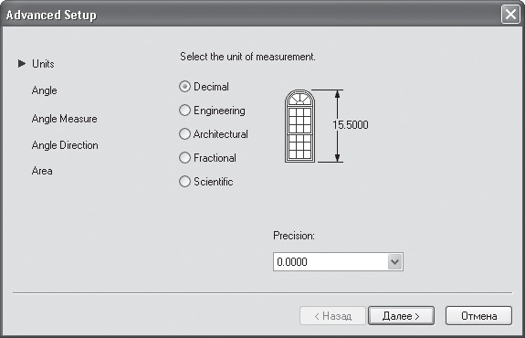Close the Advanced Setup dialog

[x=510, y=15]
